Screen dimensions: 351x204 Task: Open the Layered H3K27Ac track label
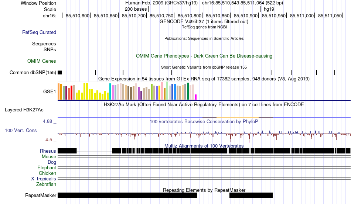[24, 110]
